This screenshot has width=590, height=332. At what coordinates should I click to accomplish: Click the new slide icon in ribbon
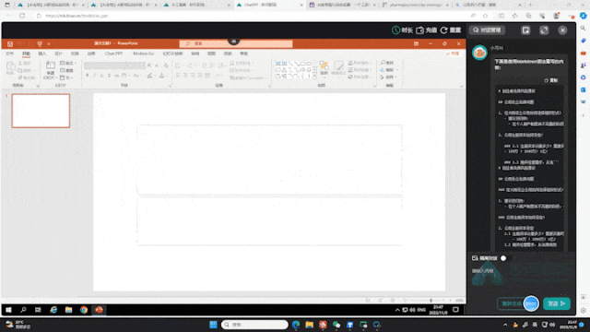point(50,67)
